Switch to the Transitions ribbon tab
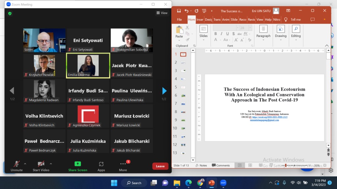337x189 pixels. [x=217, y=19]
